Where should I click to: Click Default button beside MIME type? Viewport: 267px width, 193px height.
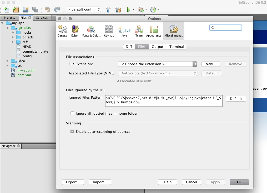pos(212,73)
